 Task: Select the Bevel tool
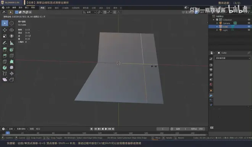pyautogui.click(x=5, y=56)
